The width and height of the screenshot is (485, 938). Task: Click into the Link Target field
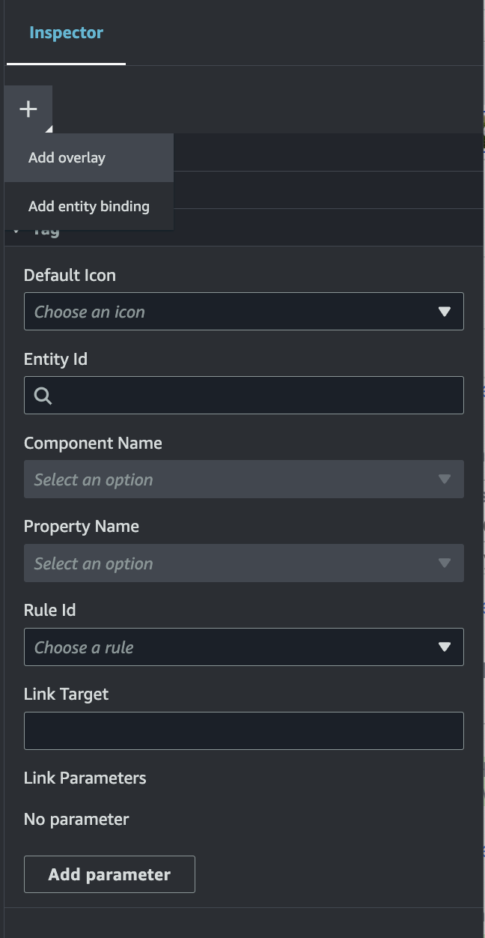(243, 730)
